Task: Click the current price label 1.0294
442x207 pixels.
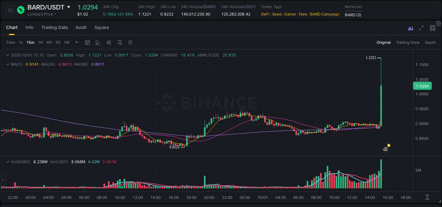Action: (x=422, y=86)
